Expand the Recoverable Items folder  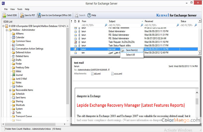click(10, 90)
